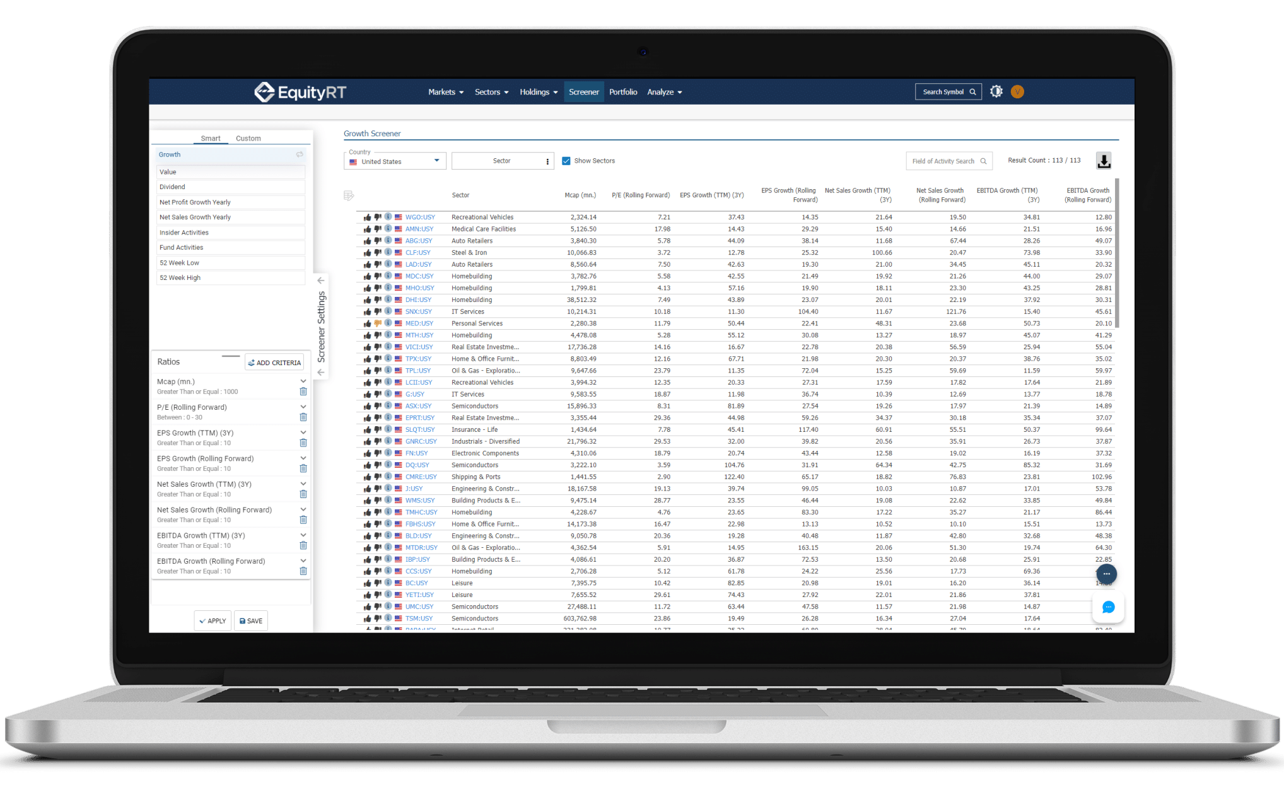Screen dimensions: 1284x807
Task: Click thumbs up for CLF:USY
Action: pyautogui.click(x=367, y=253)
